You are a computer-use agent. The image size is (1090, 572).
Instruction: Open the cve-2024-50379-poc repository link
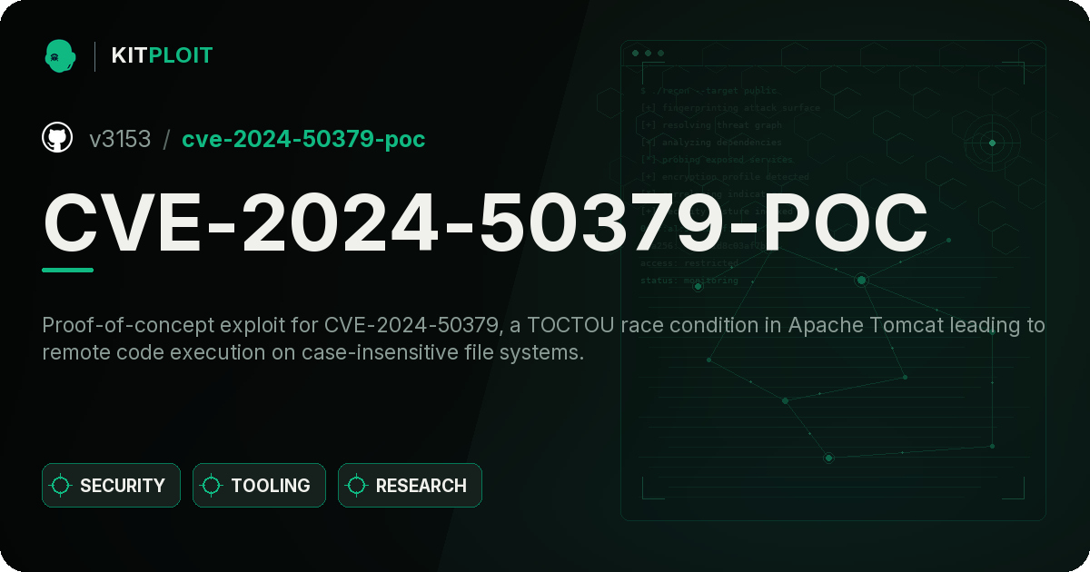303,139
